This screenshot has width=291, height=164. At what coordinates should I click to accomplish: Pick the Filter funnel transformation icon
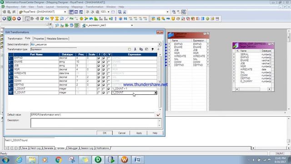(52, 19)
